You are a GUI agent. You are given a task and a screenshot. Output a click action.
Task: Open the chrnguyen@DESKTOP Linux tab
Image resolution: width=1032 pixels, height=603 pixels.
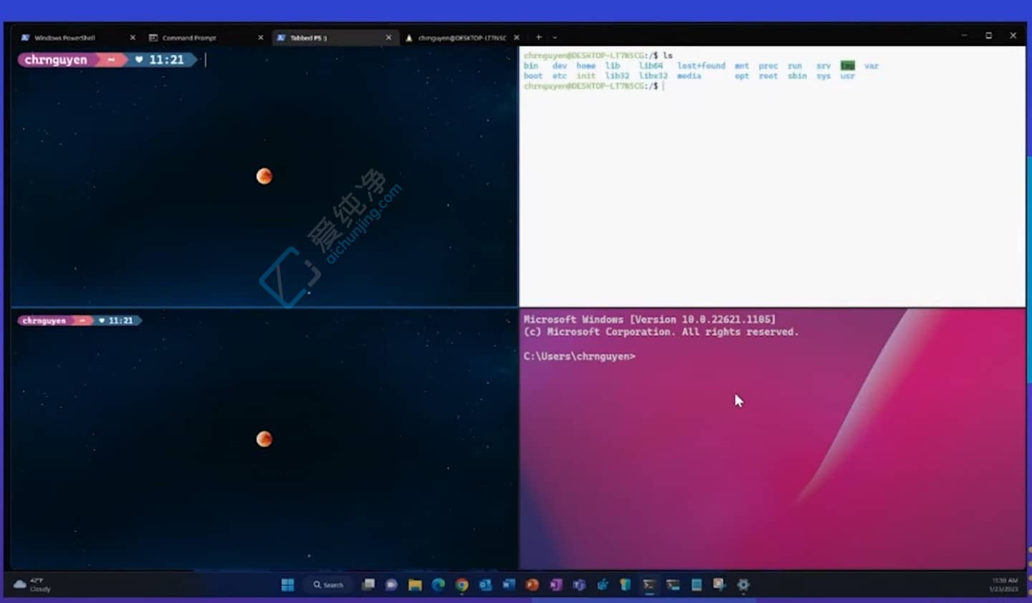pyautogui.click(x=462, y=37)
